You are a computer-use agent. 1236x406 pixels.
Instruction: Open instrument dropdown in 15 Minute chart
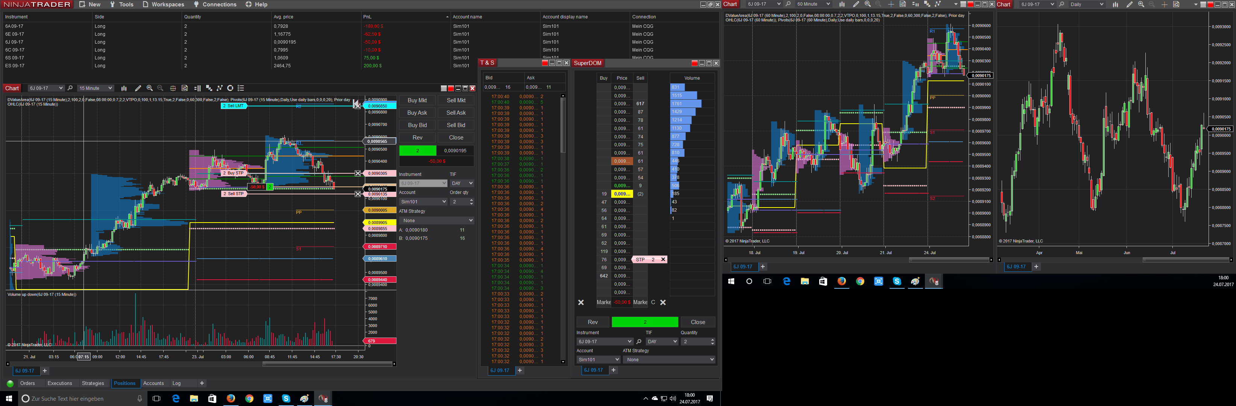click(46, 88)
